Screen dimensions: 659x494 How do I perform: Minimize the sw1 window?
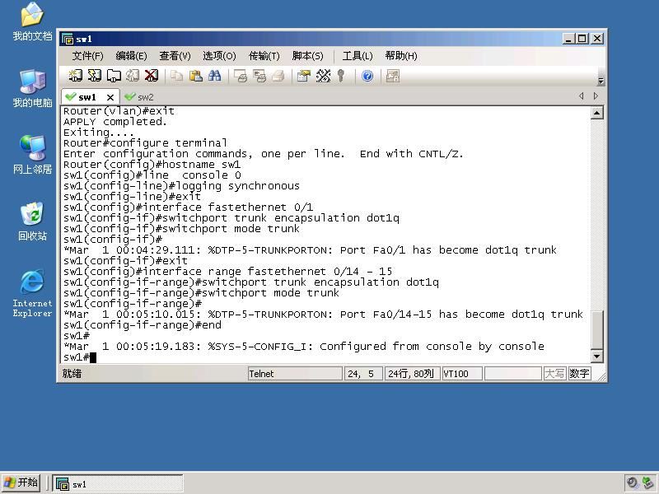[568, 39]
